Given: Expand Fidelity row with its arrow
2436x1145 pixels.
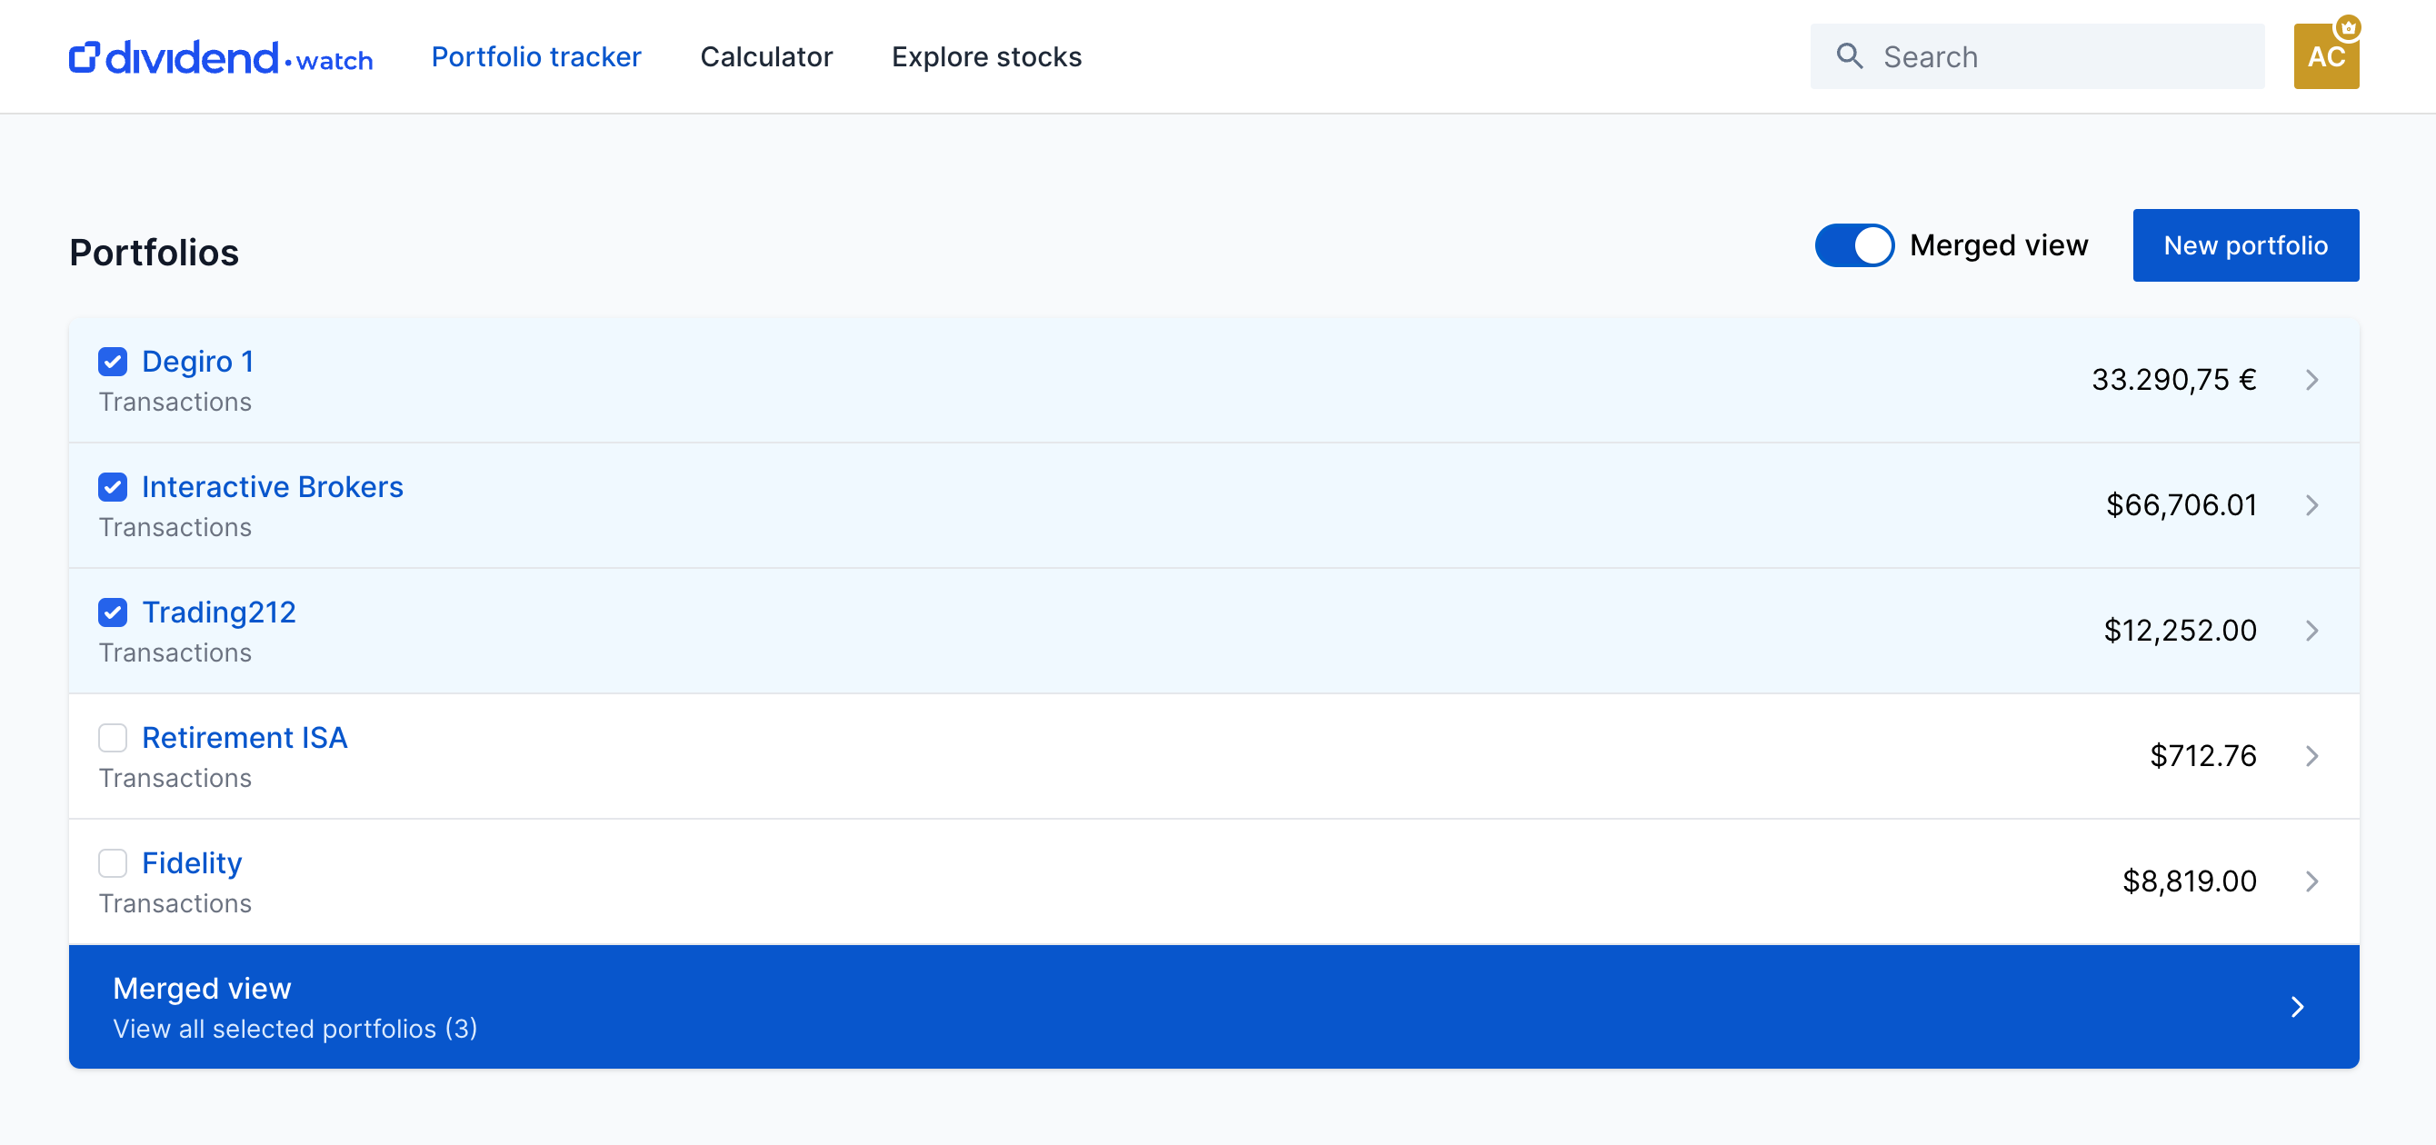Looking at the screenshot, I should tap(2311, 881).
